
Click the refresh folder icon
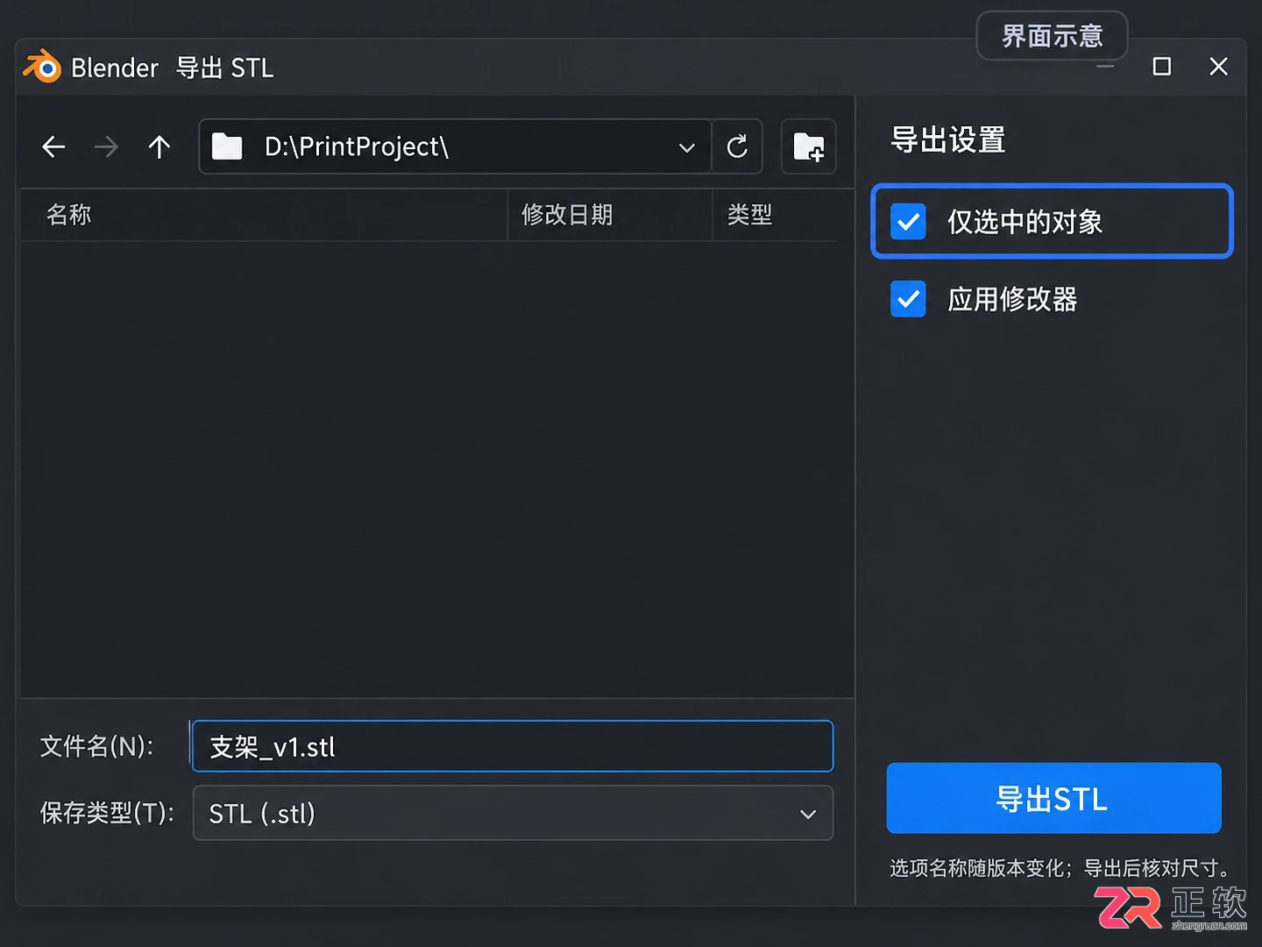pos(737,146)
